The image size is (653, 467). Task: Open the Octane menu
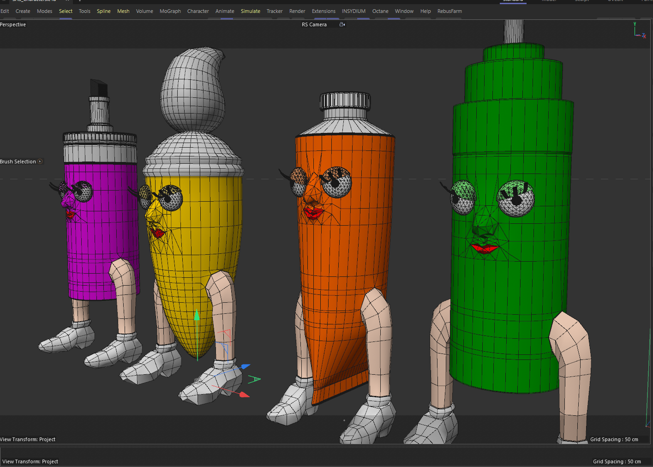pos(380,11)
